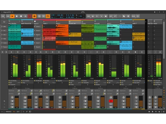Click the Plate Reverb send knob on Audio 1
Viewport: 166px width, 124px height.
pyautogui.click(x=53, y=91)
